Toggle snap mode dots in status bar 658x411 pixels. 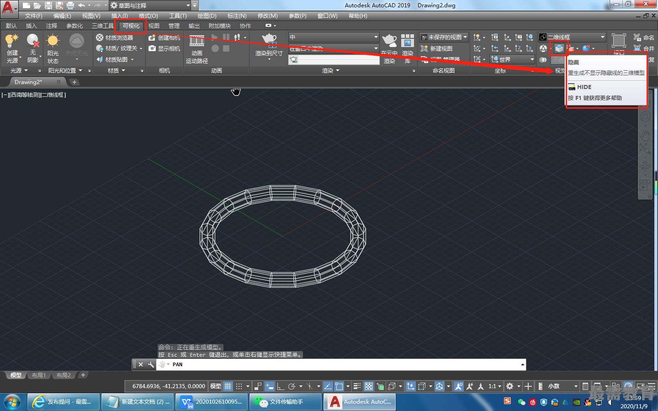point(239,386)
